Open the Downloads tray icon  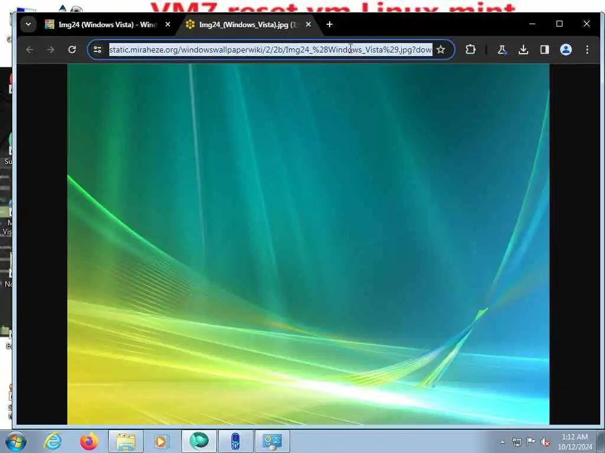tap(523, 50)
